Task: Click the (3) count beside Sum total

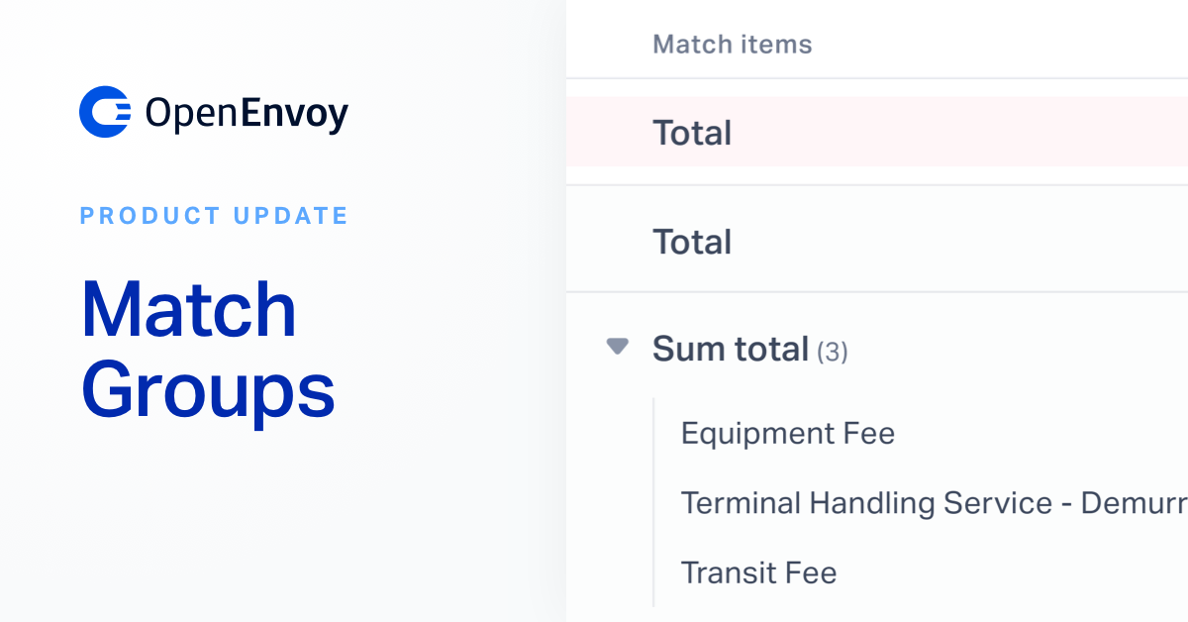Action: tap(832, 352)
